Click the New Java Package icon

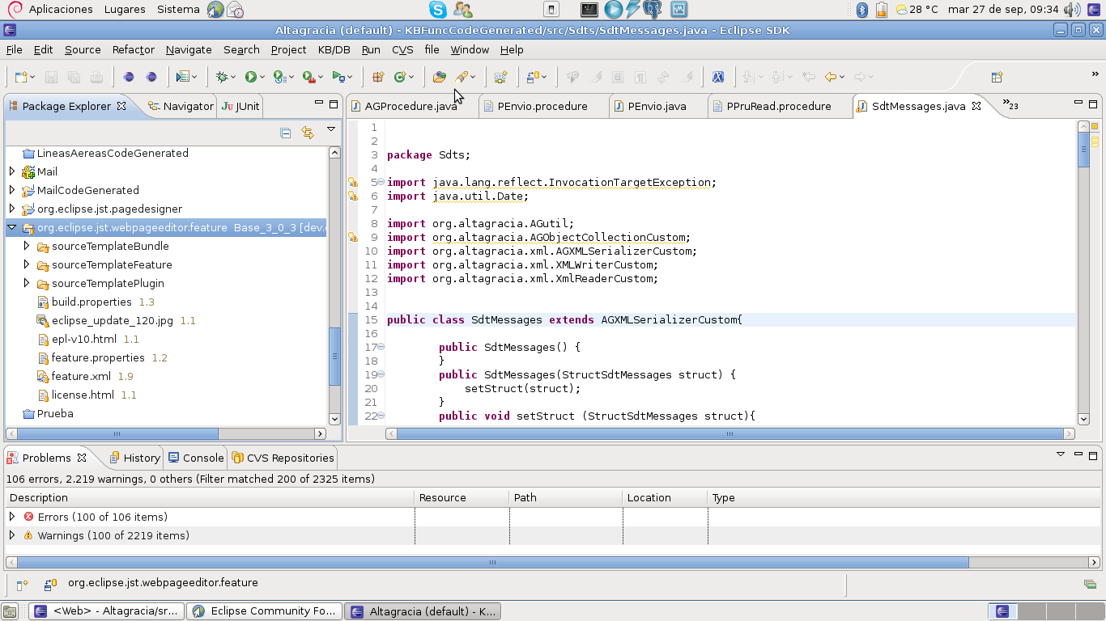tap(378, 77)
